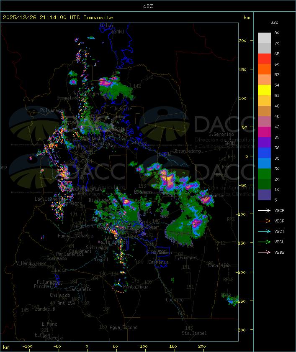Click the pink VBBB arrow icon

(x=264, y=253)
